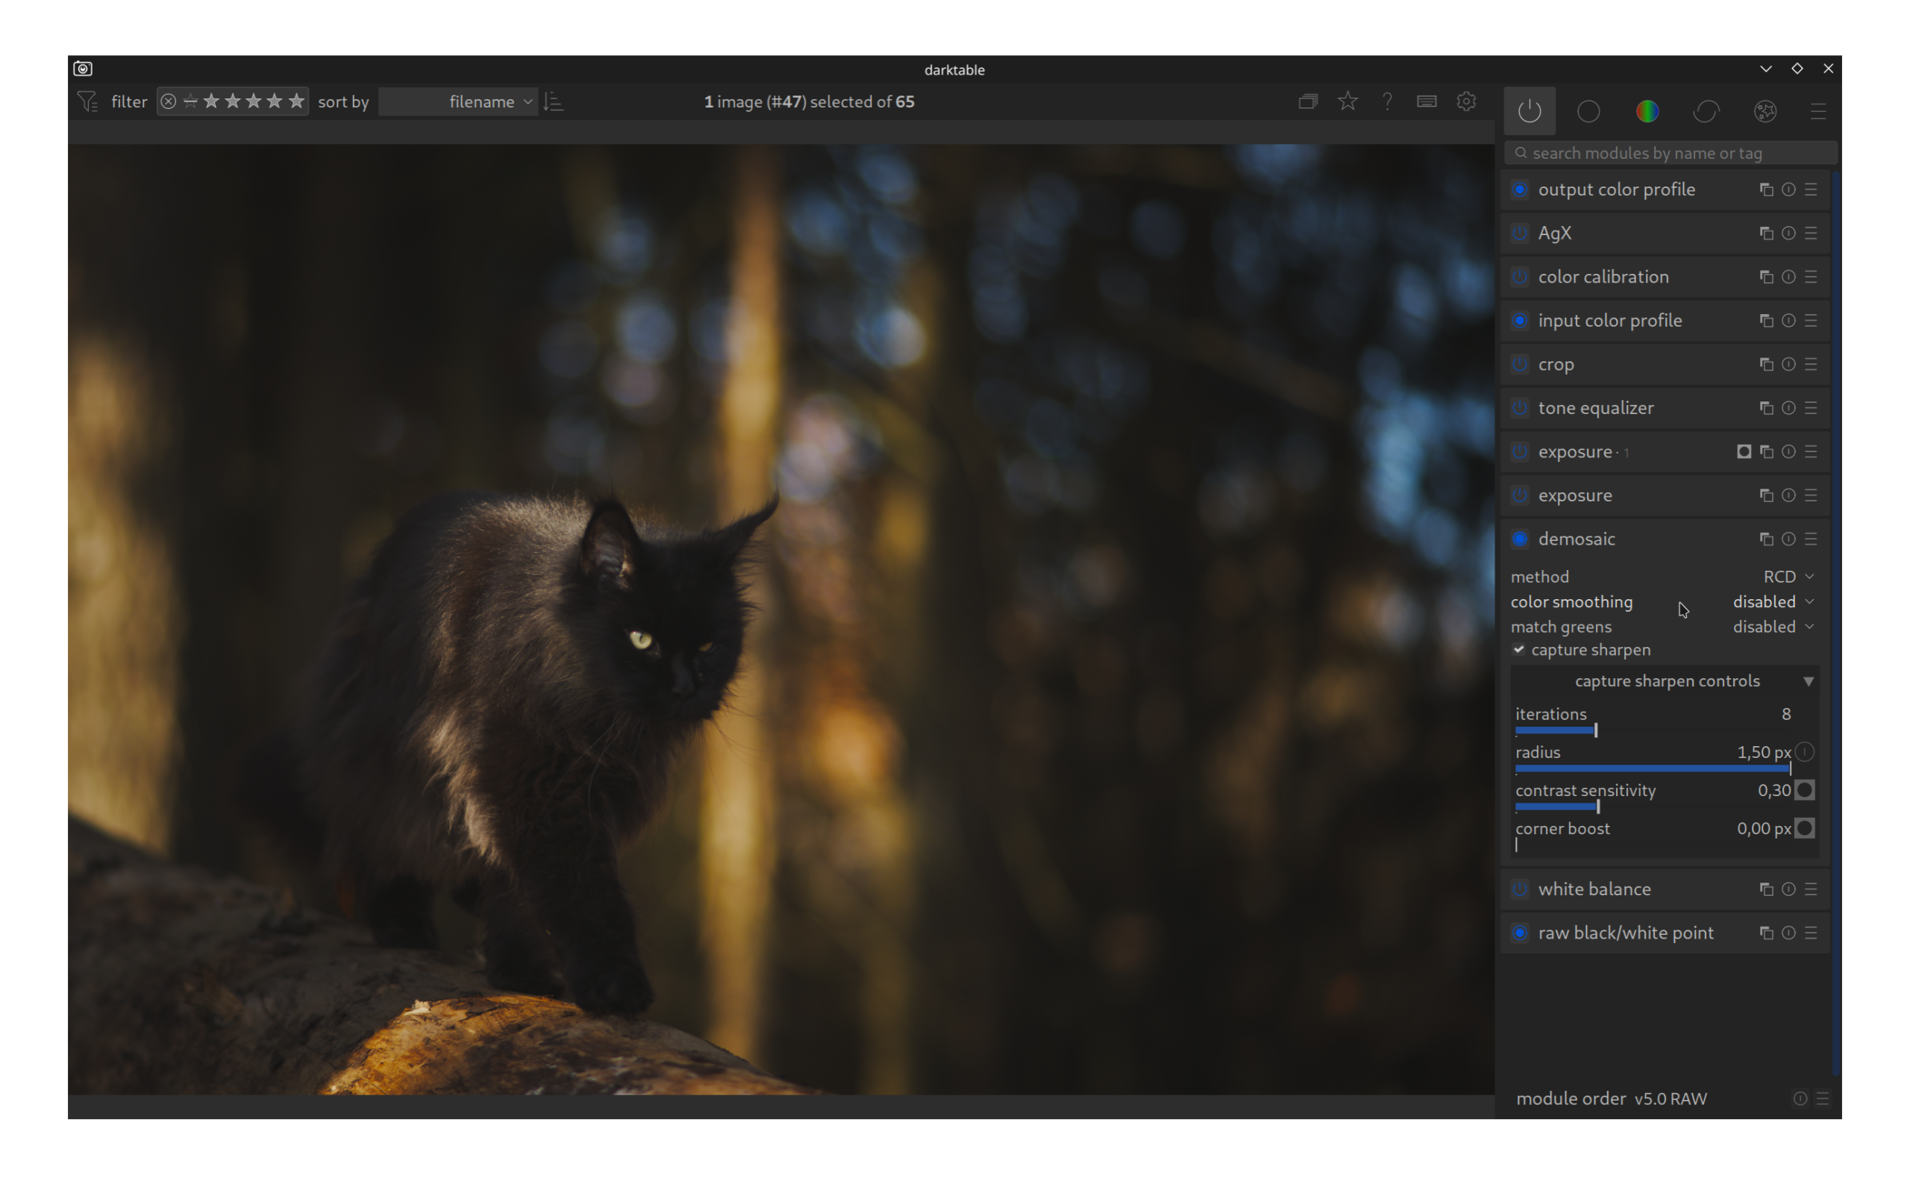
Task: Toggle the white balance module on
Action: pos(1519,889)
